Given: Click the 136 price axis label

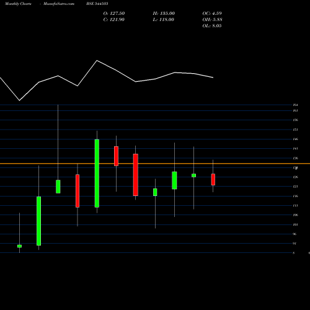Looking at the screenshot, I should click(295, 158).
